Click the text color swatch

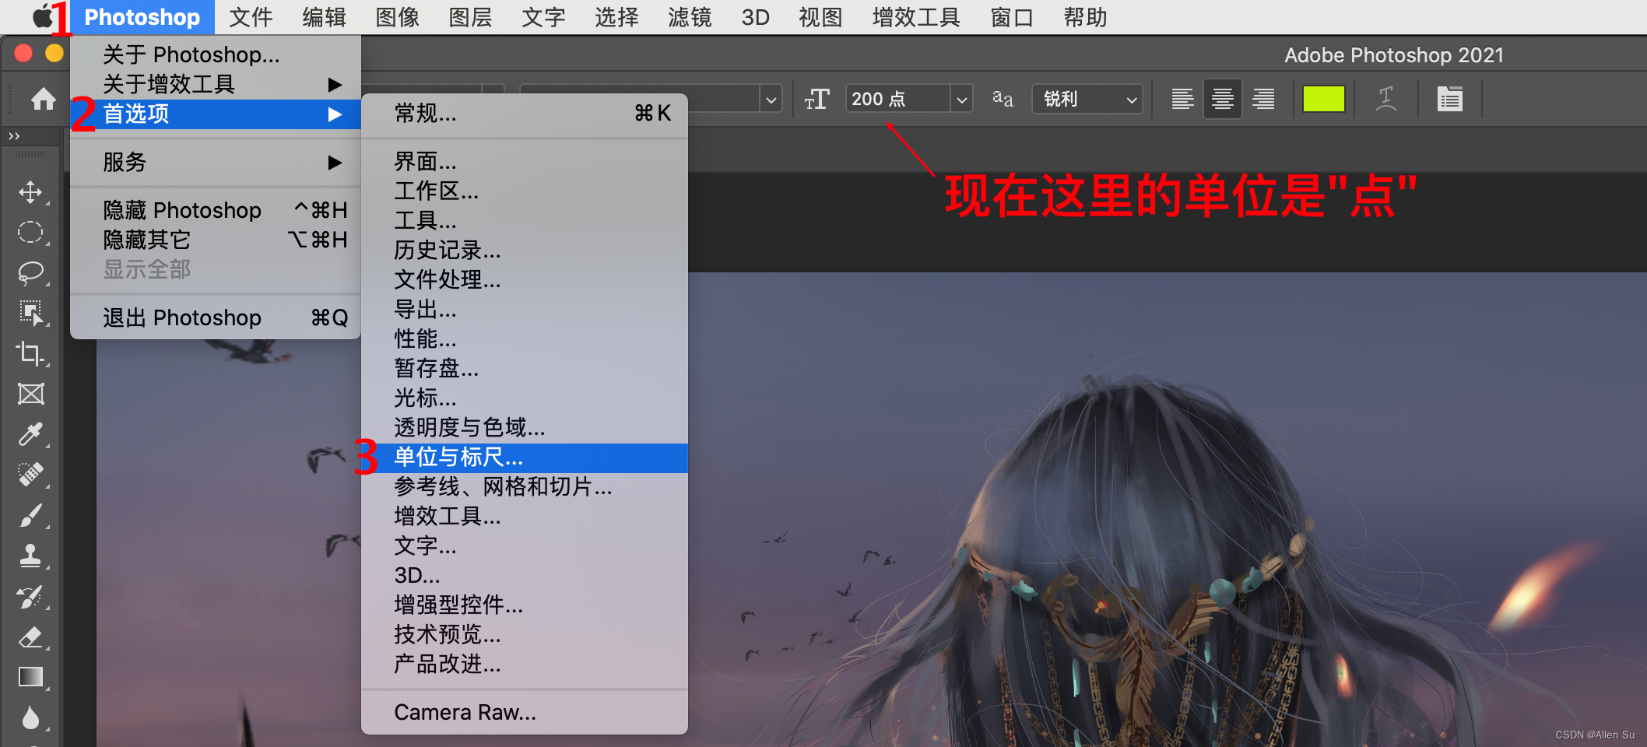coord(1323,99)
